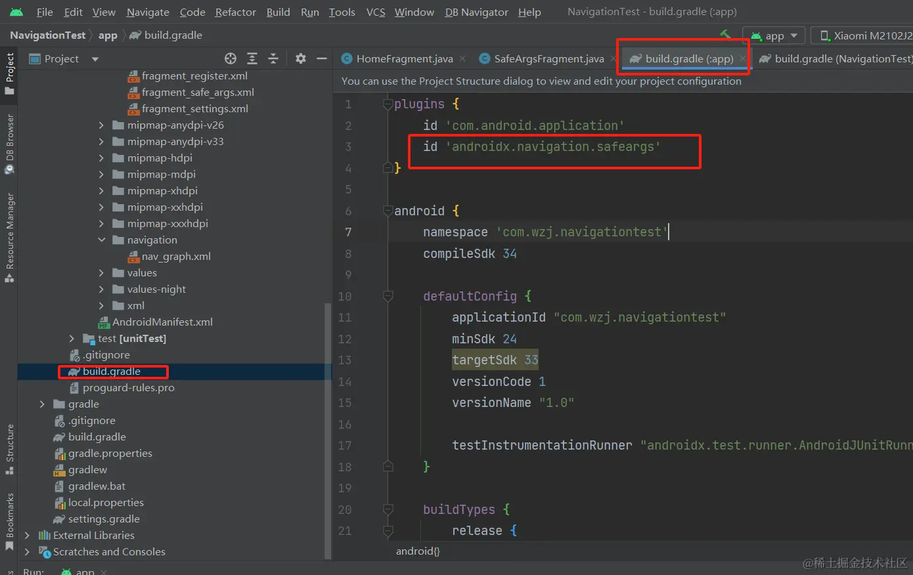This screenshot has height=575, width=913.
Task: Click the Android Studio logo icon
Action: [x=16, y=12]
